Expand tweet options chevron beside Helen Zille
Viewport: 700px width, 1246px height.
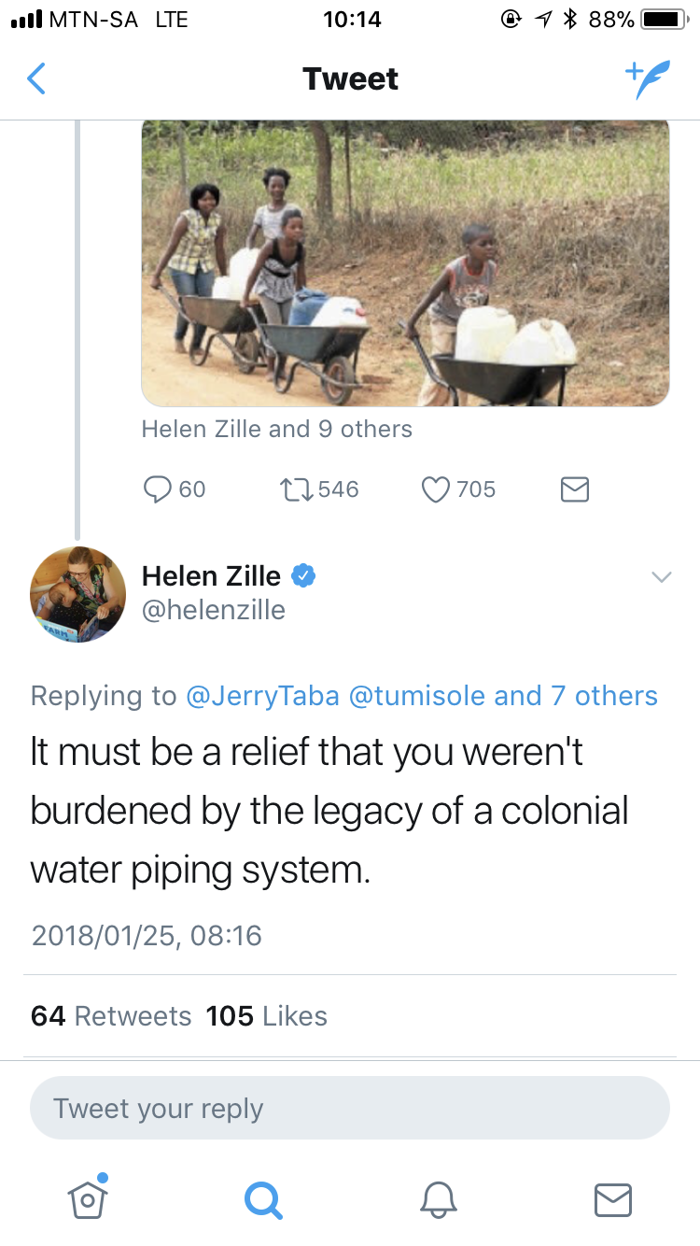click(661, 577)
